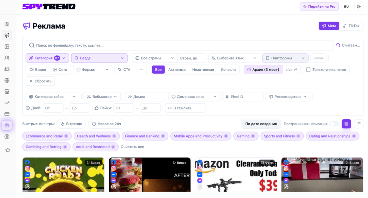
Task: Open the globe icon in left sidebar
Action: (x=7, y=80)
